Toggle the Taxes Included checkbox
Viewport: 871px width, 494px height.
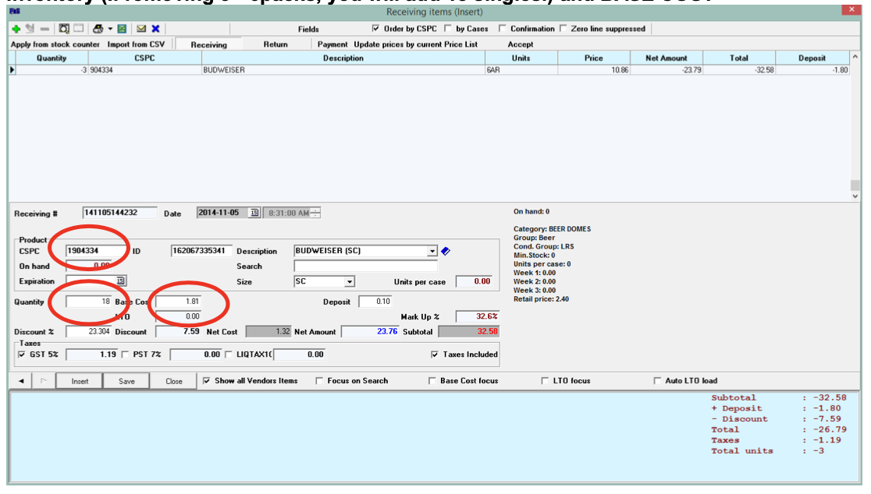[x=435, y=355]
